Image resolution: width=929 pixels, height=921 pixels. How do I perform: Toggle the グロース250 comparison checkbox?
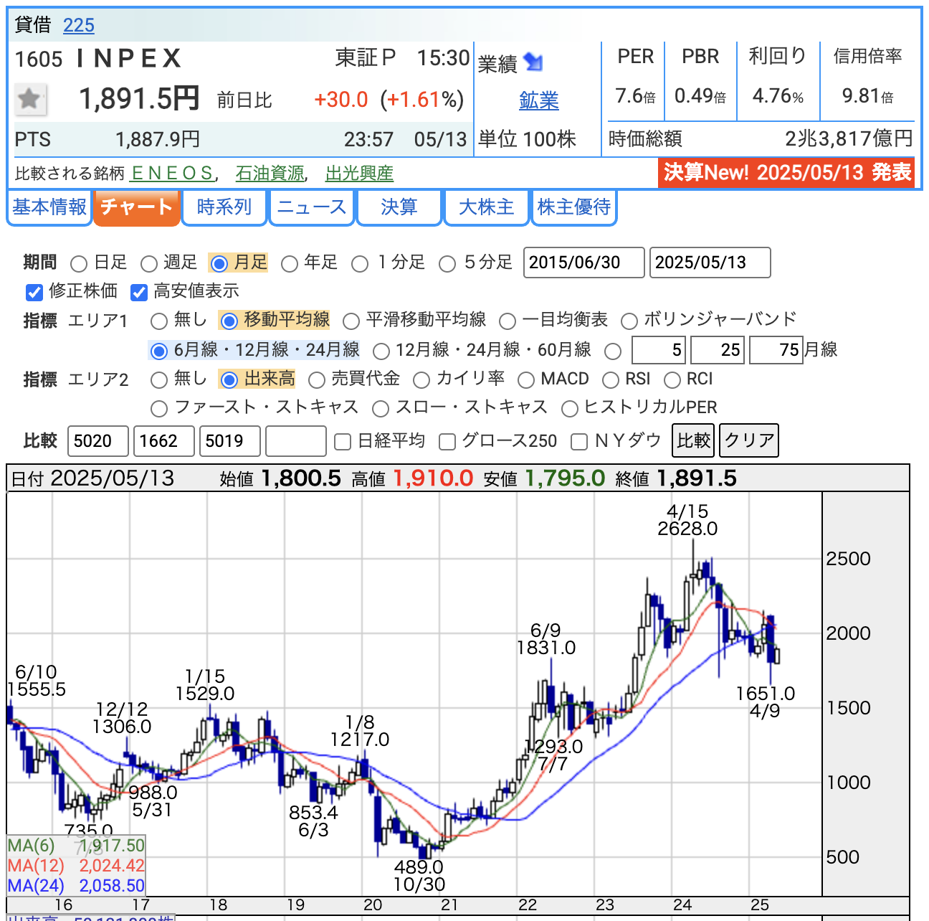(447, 442)
